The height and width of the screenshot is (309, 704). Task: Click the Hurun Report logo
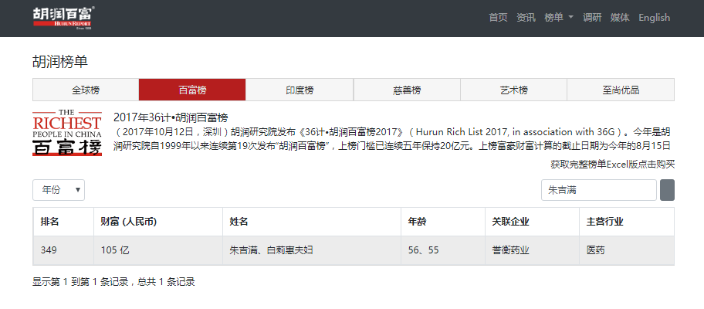click(64, 18)
